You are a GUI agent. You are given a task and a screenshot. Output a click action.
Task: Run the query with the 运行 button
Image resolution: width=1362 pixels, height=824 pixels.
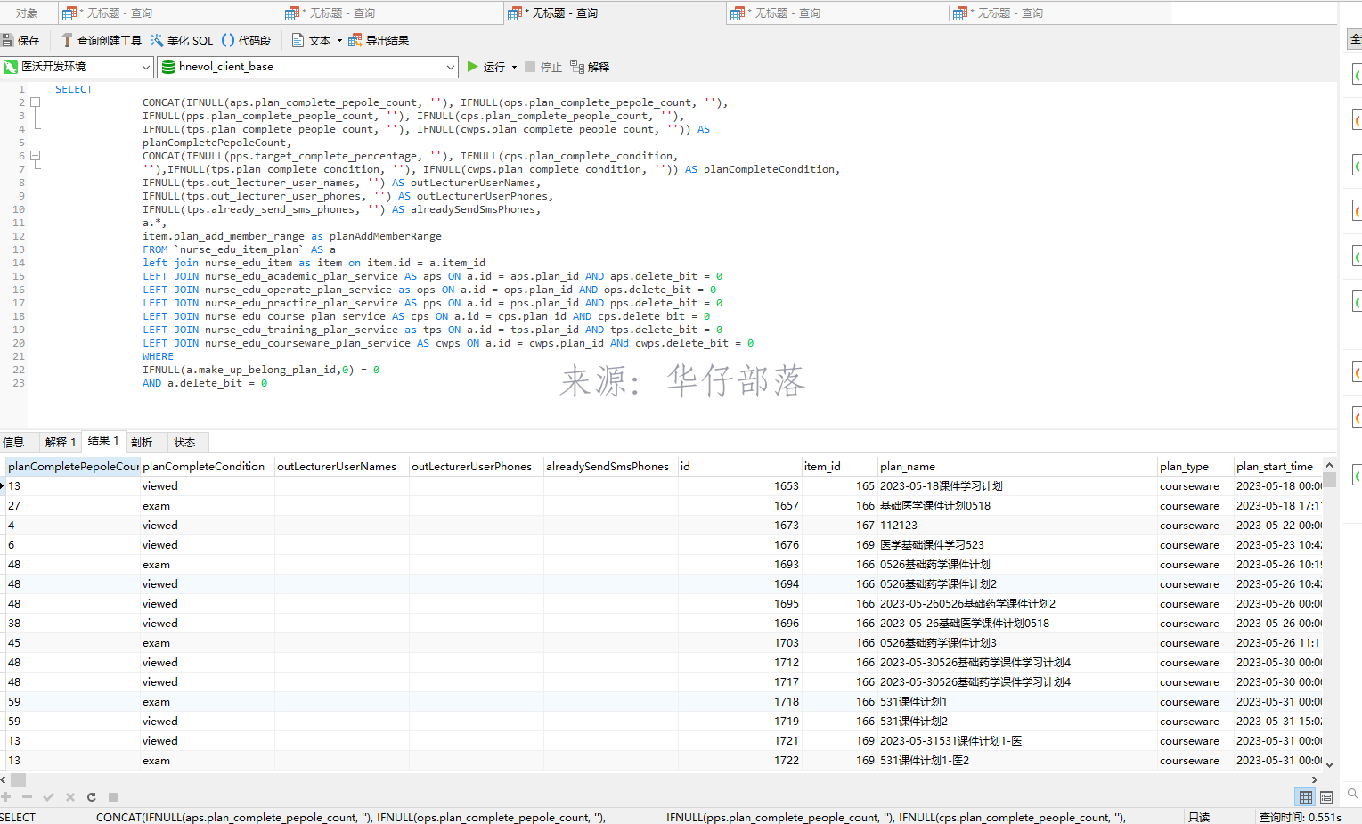486,67
